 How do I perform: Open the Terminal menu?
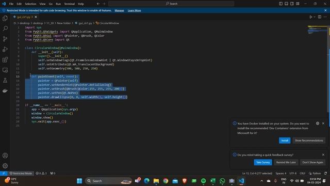(70, 4)
